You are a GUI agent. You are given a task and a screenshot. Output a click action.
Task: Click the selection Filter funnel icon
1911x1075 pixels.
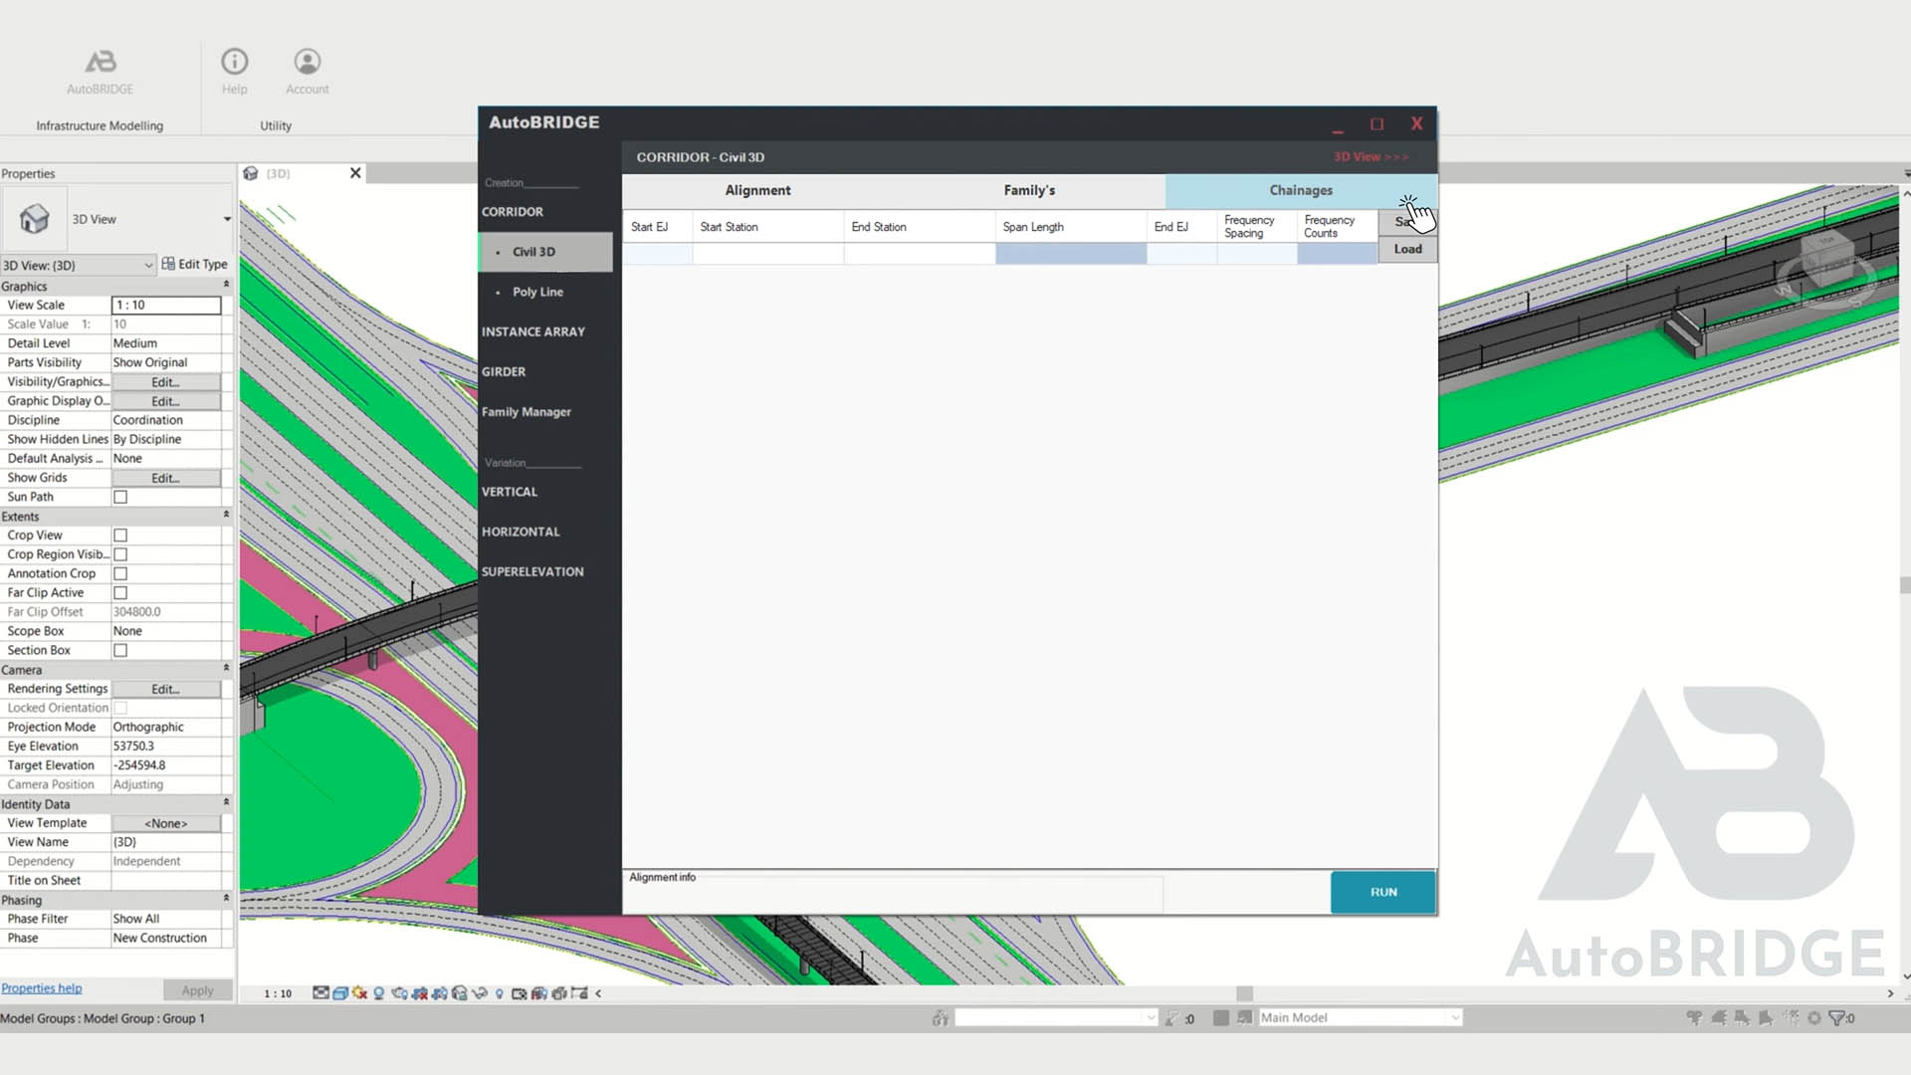1836,1018
